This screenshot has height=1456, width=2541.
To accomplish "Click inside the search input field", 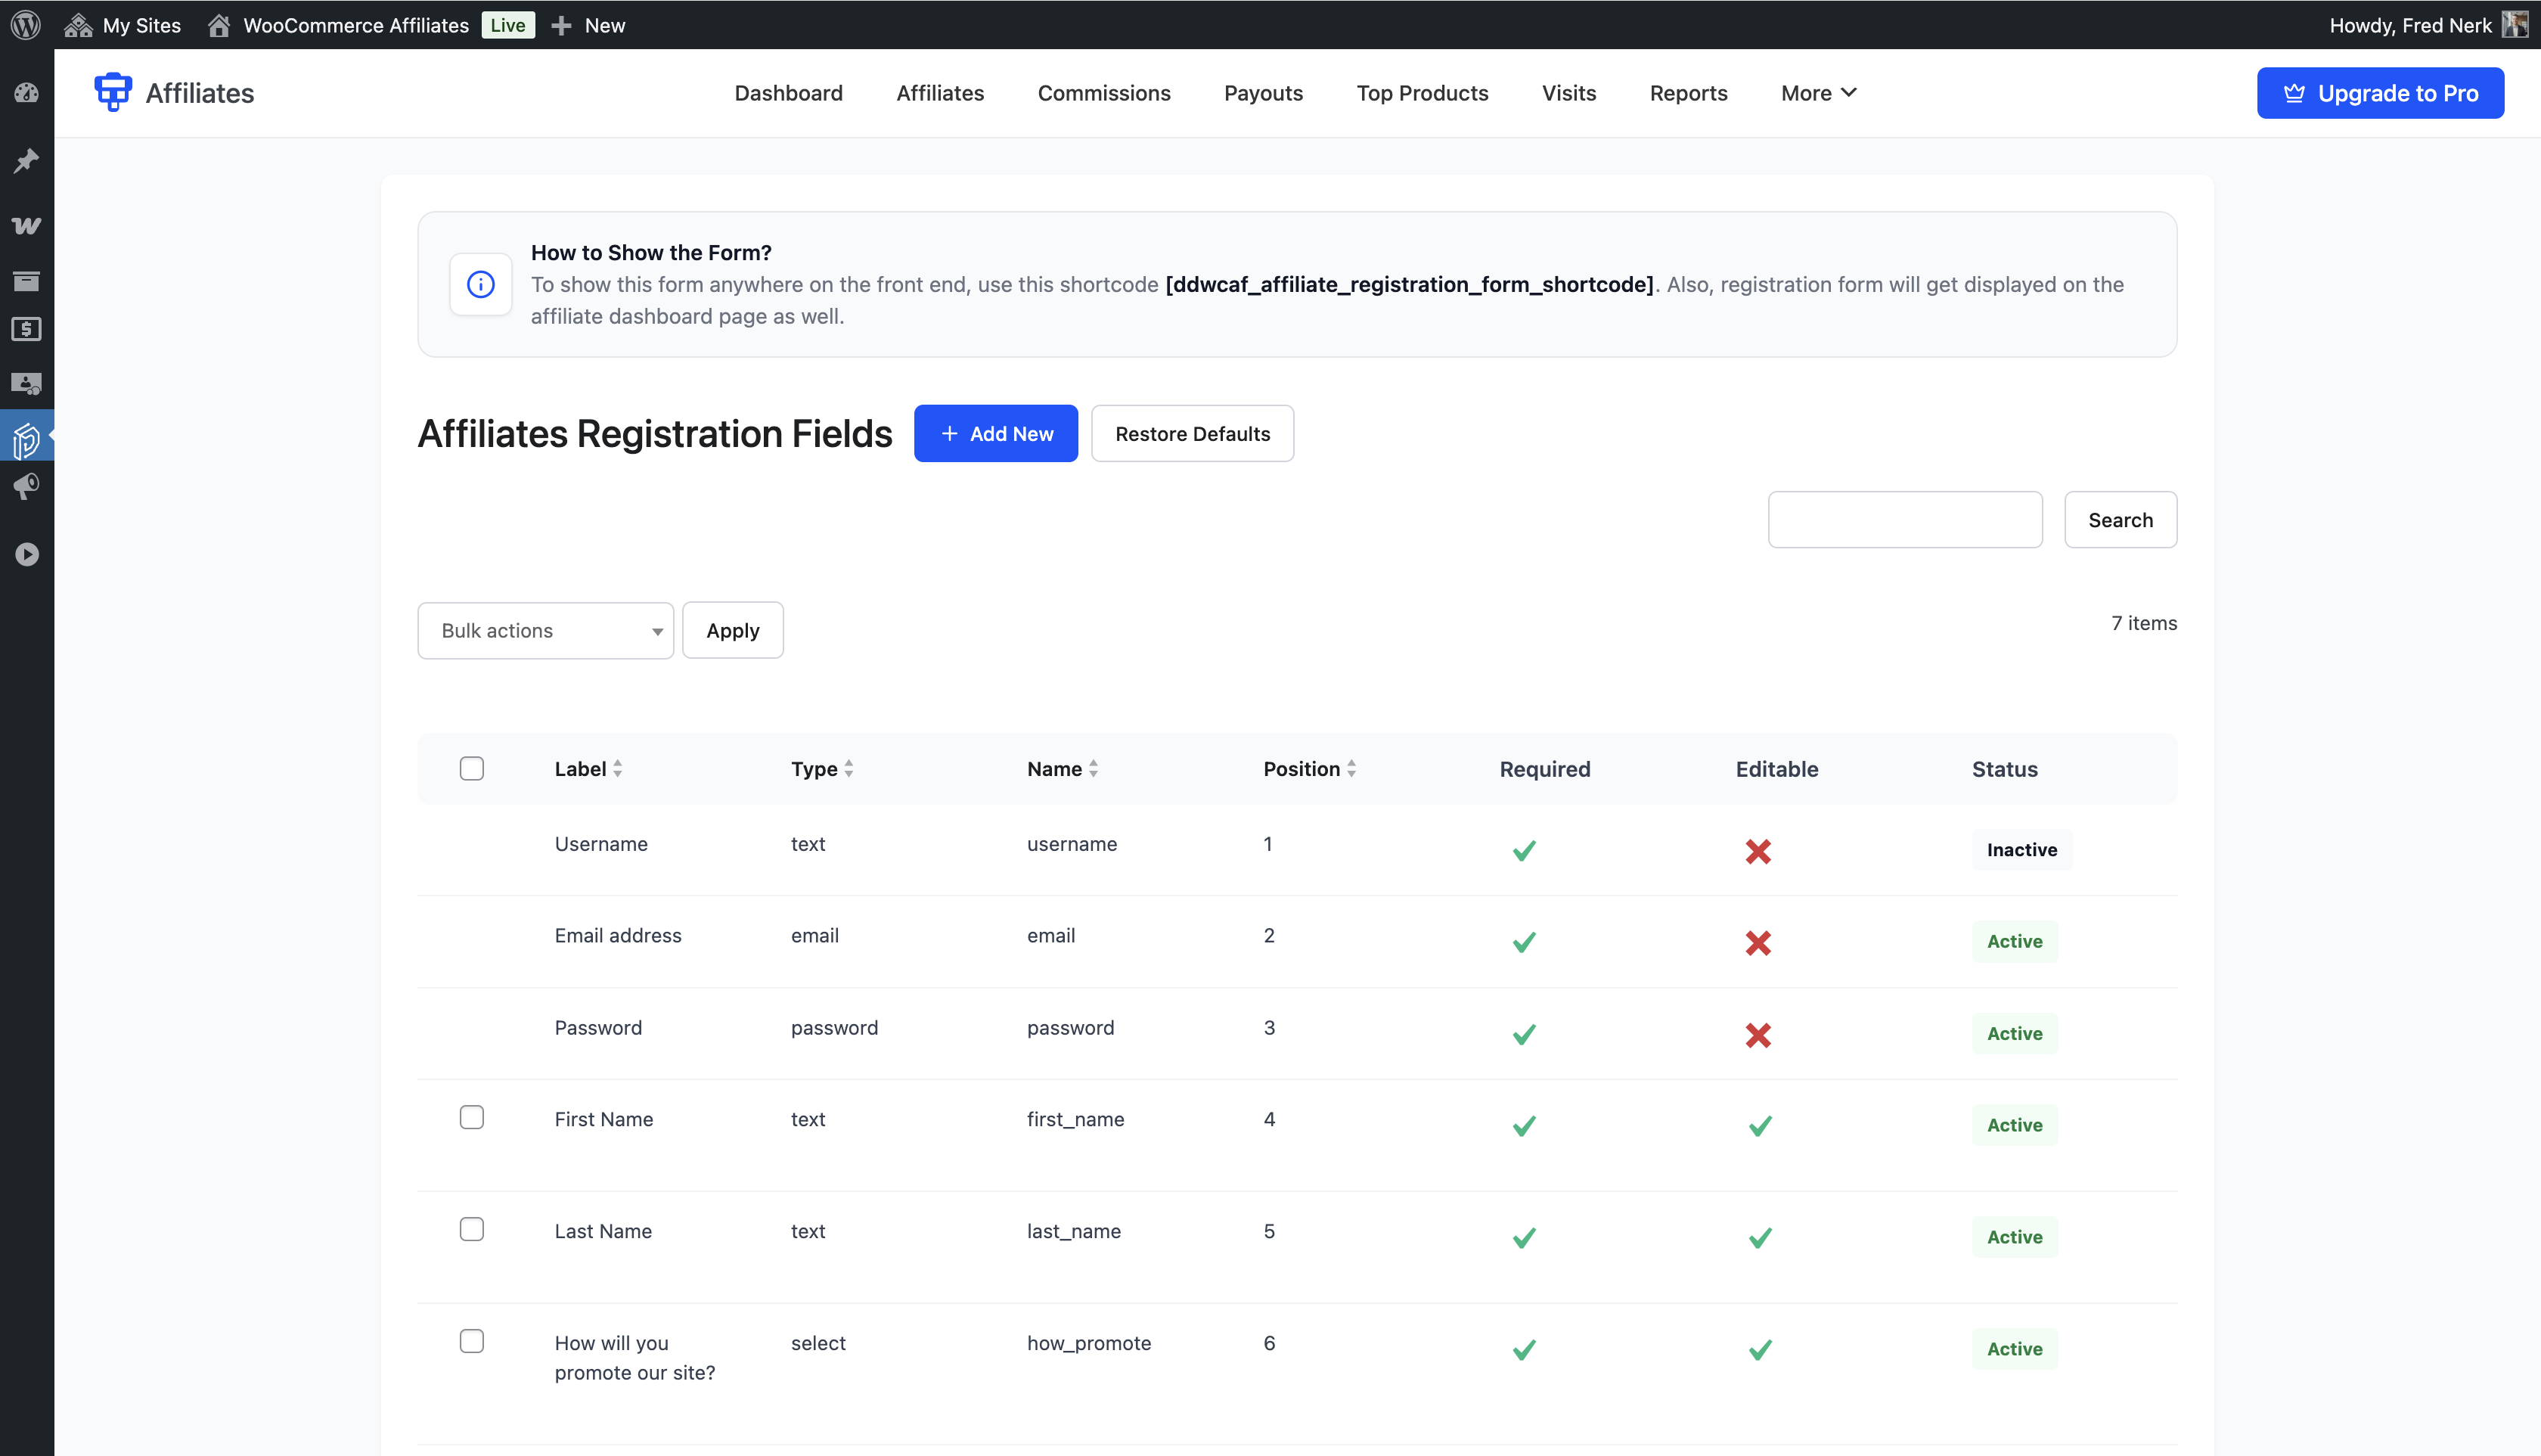I will [x=1904, y=519].
